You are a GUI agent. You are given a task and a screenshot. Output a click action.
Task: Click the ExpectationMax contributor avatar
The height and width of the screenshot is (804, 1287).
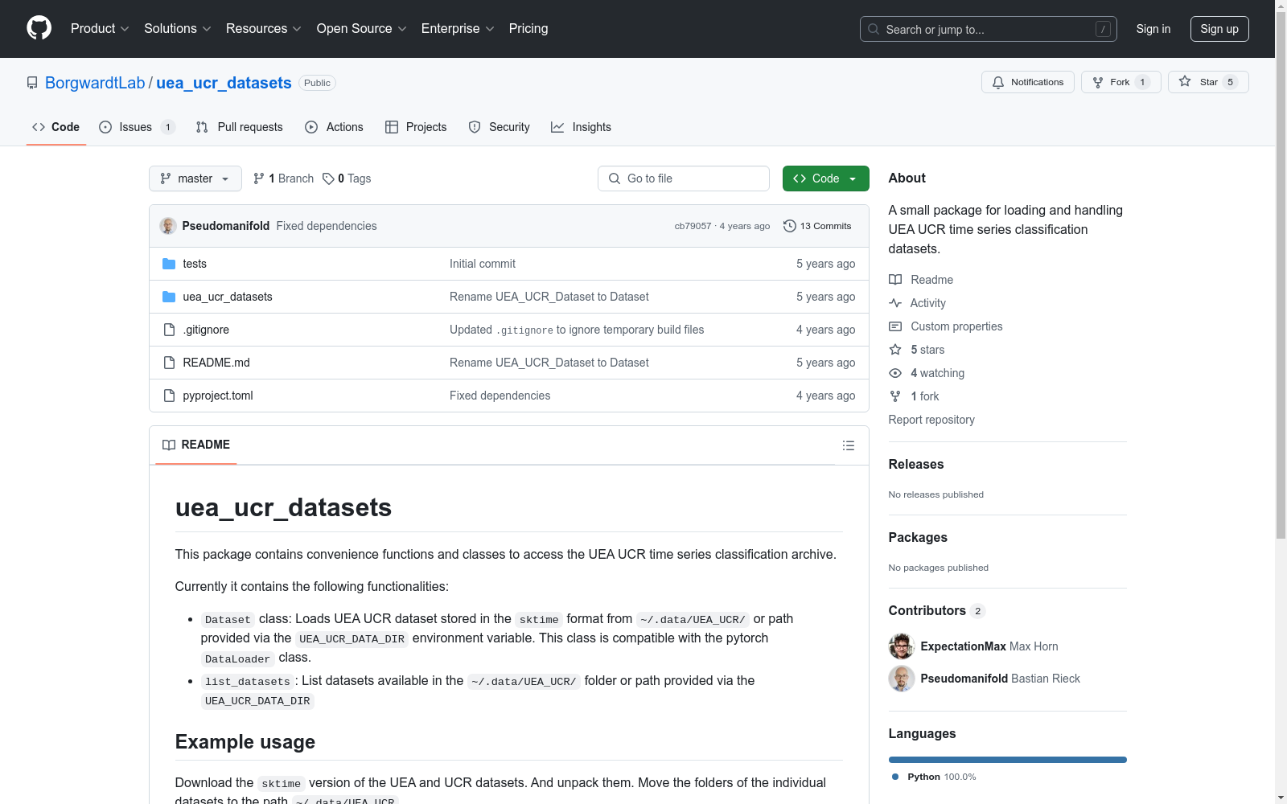click(902, 646)
